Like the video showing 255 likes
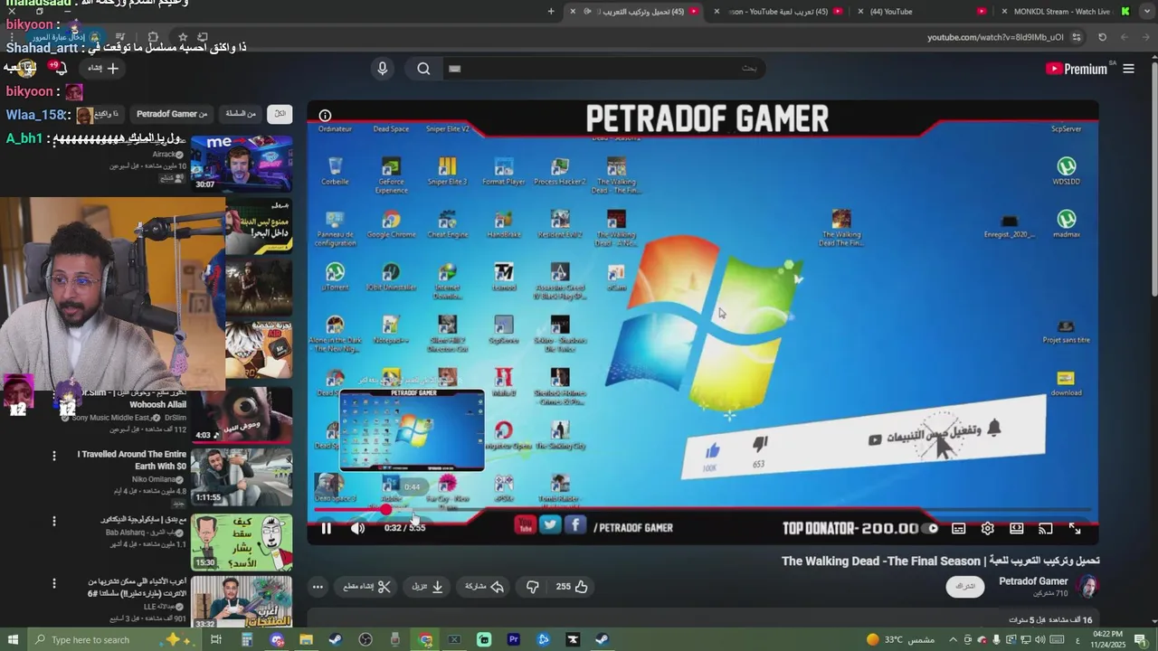 572,587
